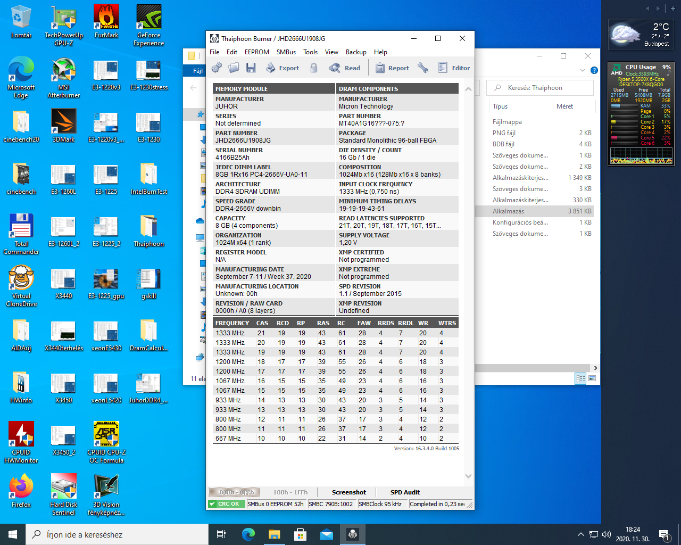Open the FurMark desktop icon
681x545 pixels.
click(x=106, y=22)
